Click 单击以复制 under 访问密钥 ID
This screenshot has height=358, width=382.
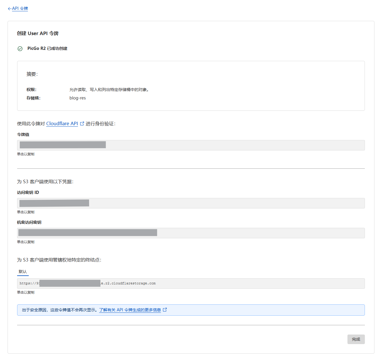(x=26, y=212)
